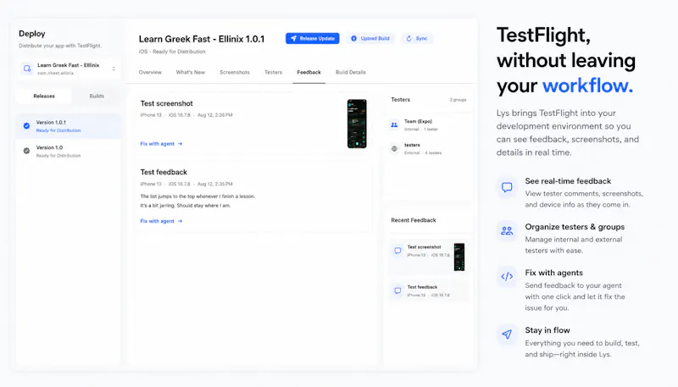This screenshot has width=678, height=387.
Task: Click the blue checkmark icon for Version 1.0.1
Action: click(x=26, y=125)
